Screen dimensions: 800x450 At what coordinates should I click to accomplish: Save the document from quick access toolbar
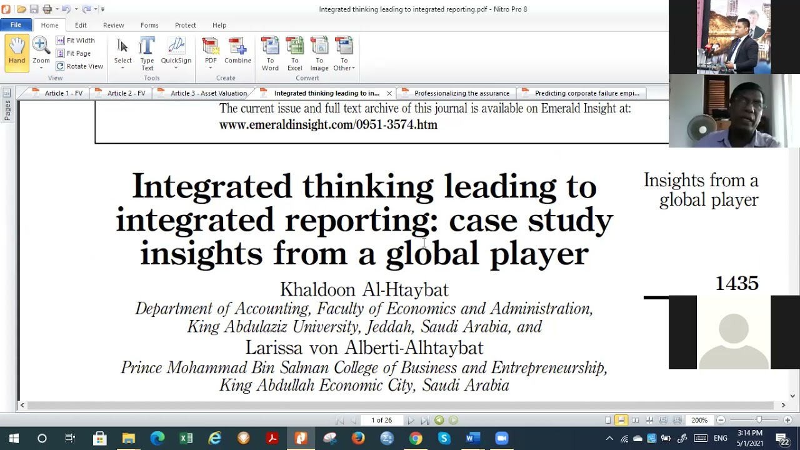click(34, 9)
